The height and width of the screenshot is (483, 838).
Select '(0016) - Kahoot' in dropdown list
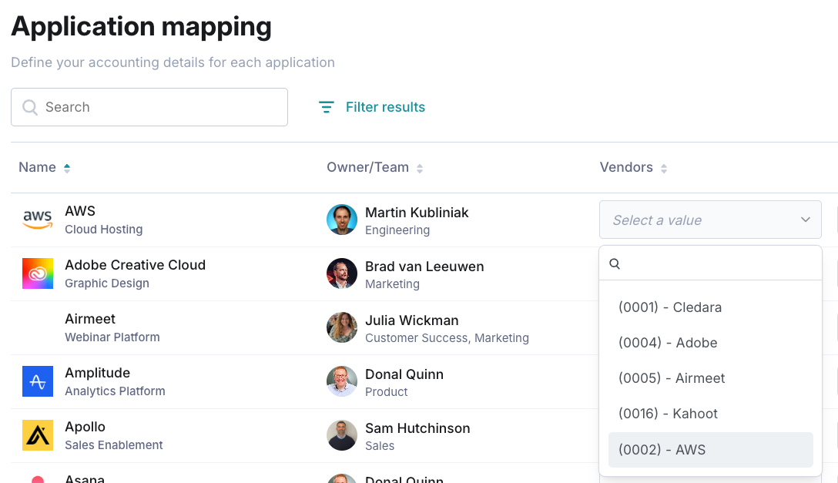pos(668,414)
